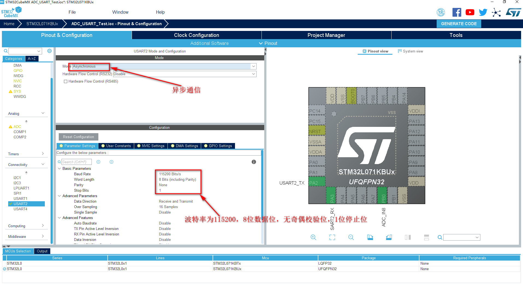Switch to Tools tab

point(456,35)
